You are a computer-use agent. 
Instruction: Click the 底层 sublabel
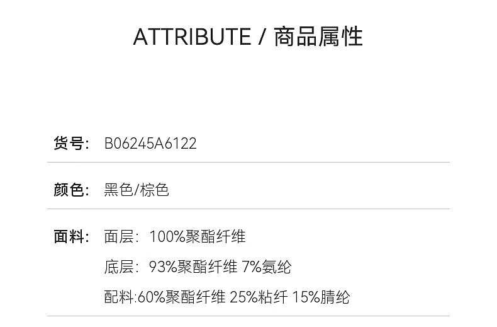pos(119,267)
